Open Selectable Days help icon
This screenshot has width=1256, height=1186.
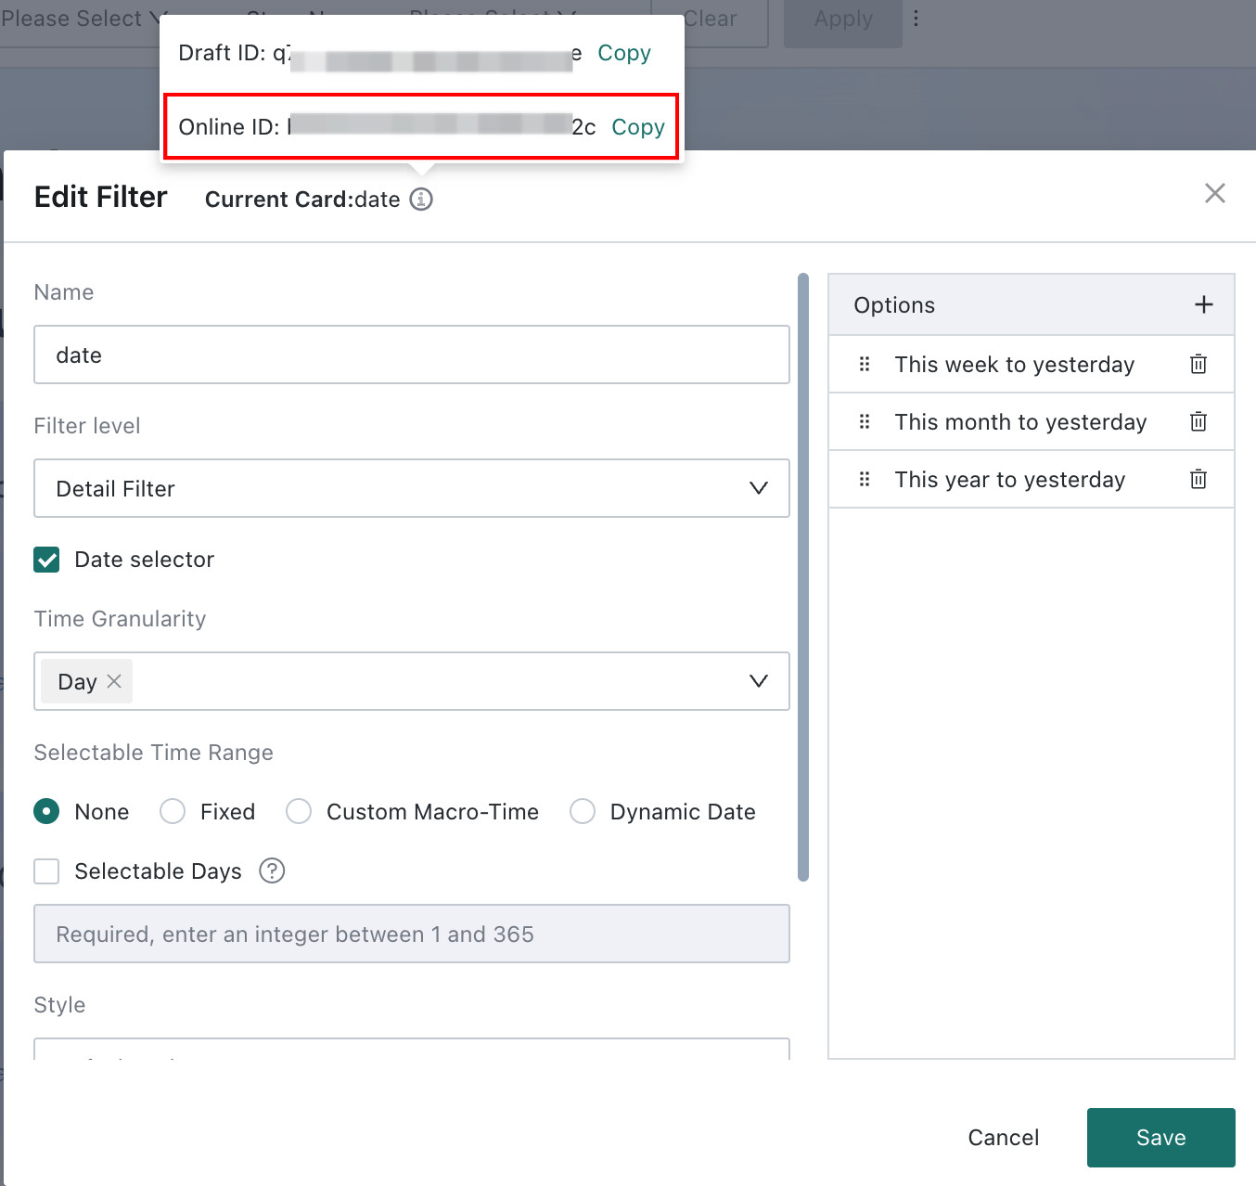tap(272, 870)
